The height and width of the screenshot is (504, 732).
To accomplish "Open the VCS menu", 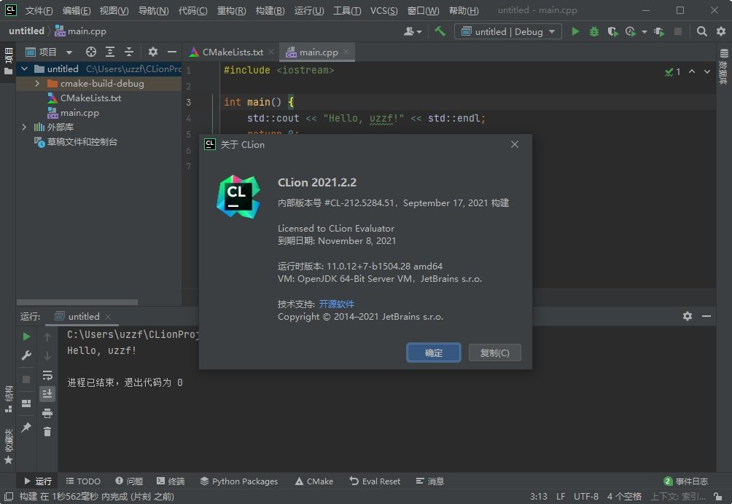I will tap(383, 10).
